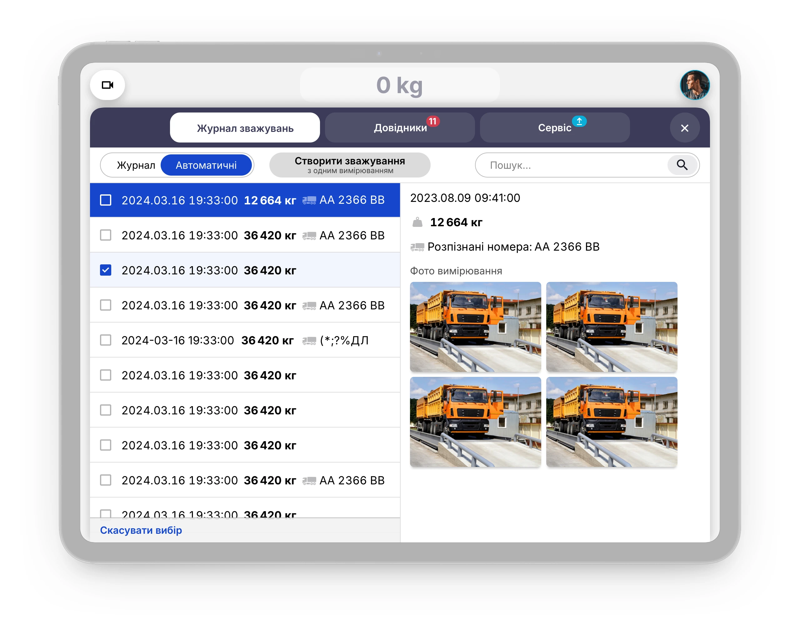Select the Автоматичні toggle option

pos(206,165)
